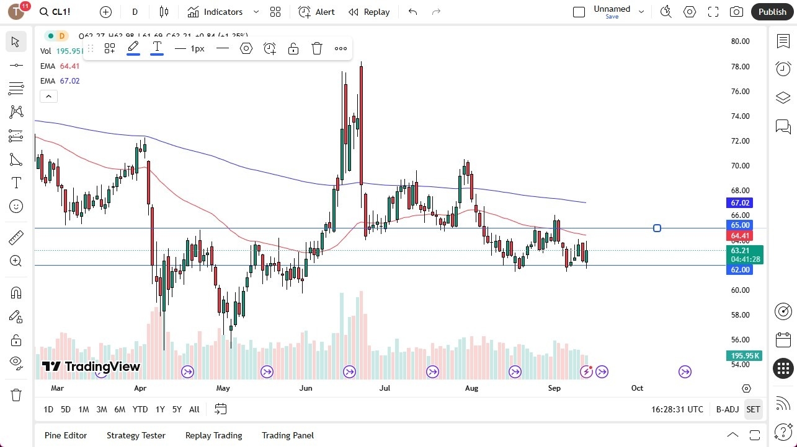Screen dimensions: 797x447
Task: Open the Object Tree panel
Action: pos(783,97)
